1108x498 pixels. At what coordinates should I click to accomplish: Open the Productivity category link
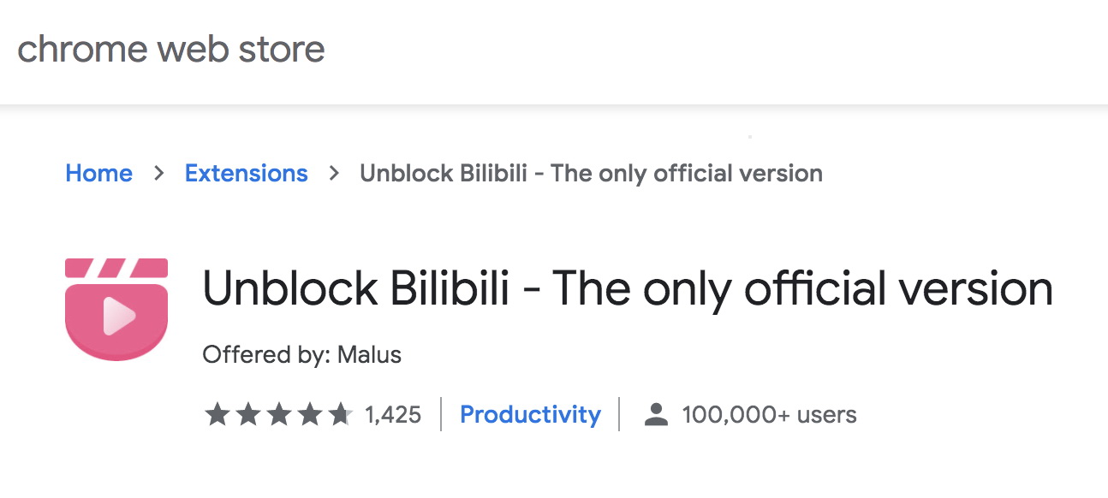point(530,415)
